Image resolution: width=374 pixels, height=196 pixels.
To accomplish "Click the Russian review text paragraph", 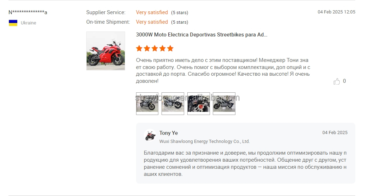I will pos(223,70).
